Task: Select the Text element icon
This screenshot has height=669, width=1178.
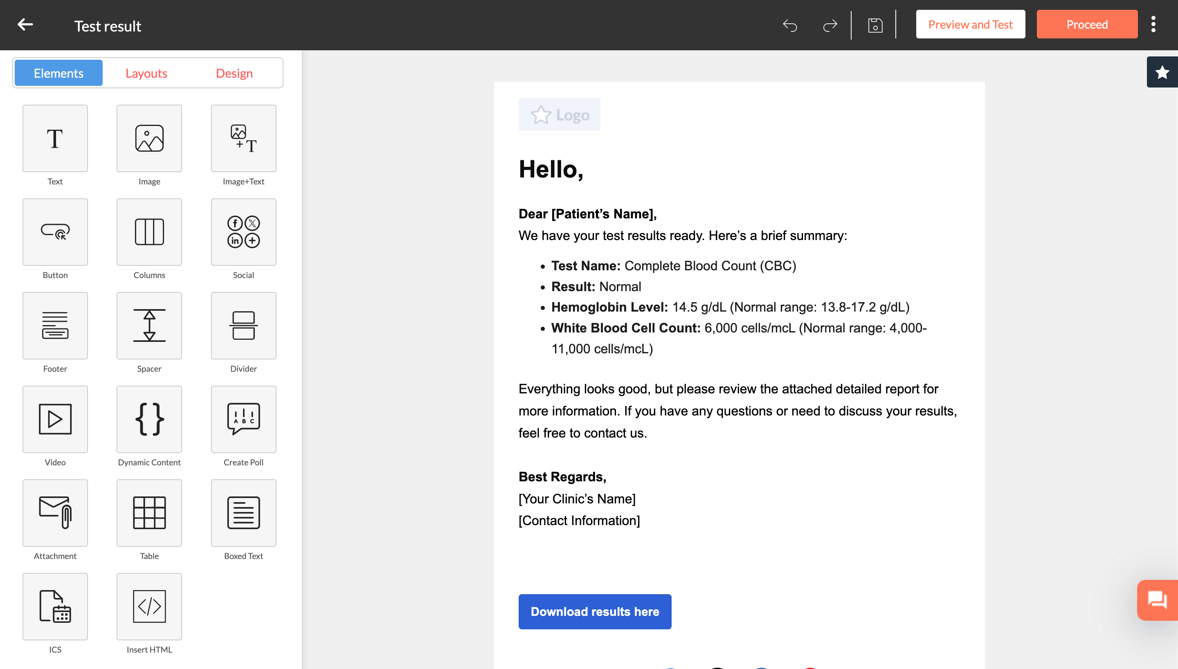Action: 55,138
